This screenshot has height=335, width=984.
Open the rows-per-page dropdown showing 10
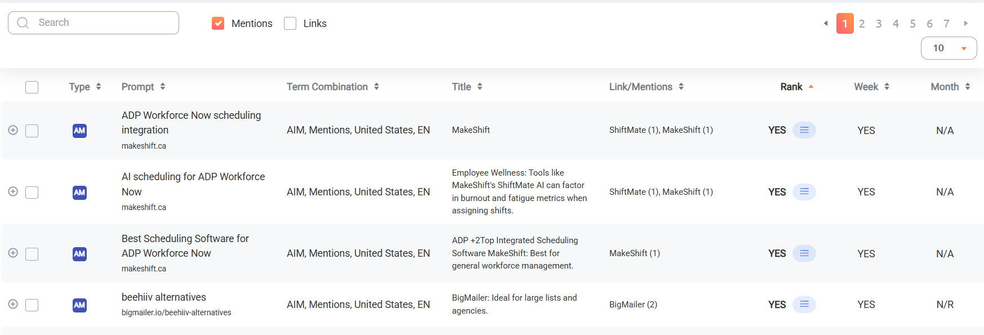(949, 48)
